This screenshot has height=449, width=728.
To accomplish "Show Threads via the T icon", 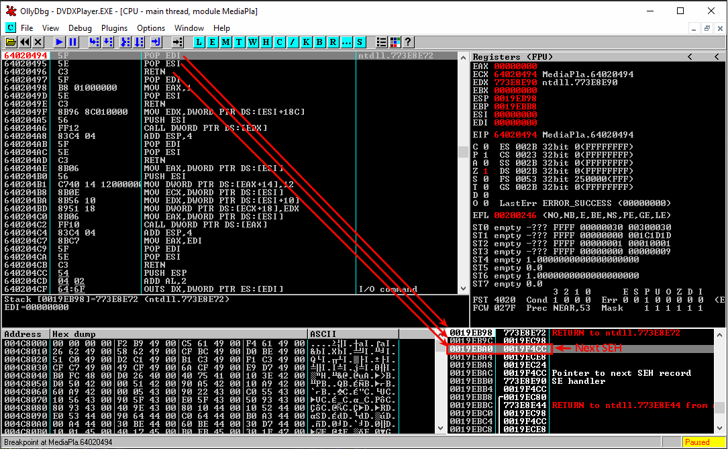I will (239, 42).
